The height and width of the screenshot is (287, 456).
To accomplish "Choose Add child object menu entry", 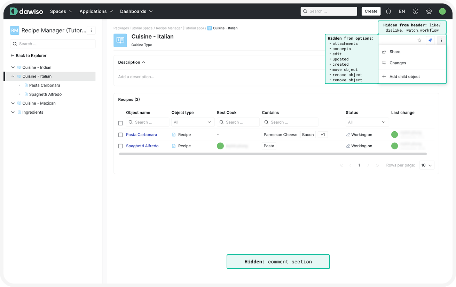I will [x=404, y=77].
